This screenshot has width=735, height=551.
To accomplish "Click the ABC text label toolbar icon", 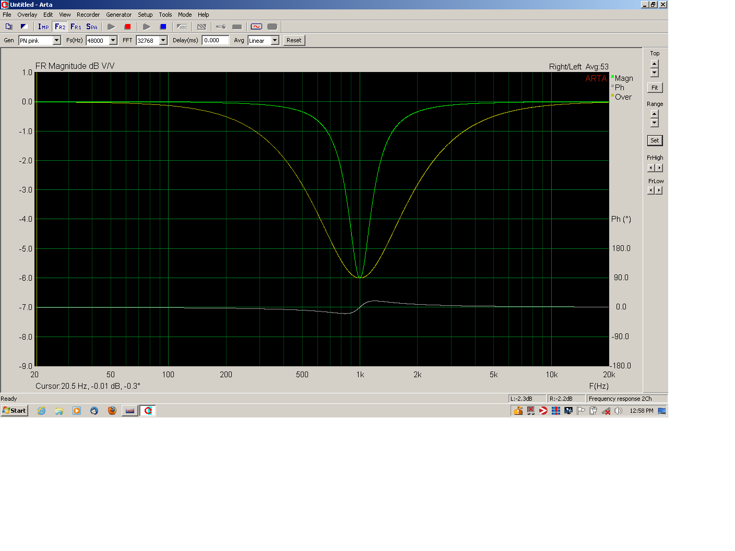I will coord(182,27).
